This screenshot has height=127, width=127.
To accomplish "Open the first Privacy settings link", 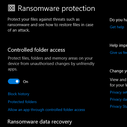I will coord(118,92).
